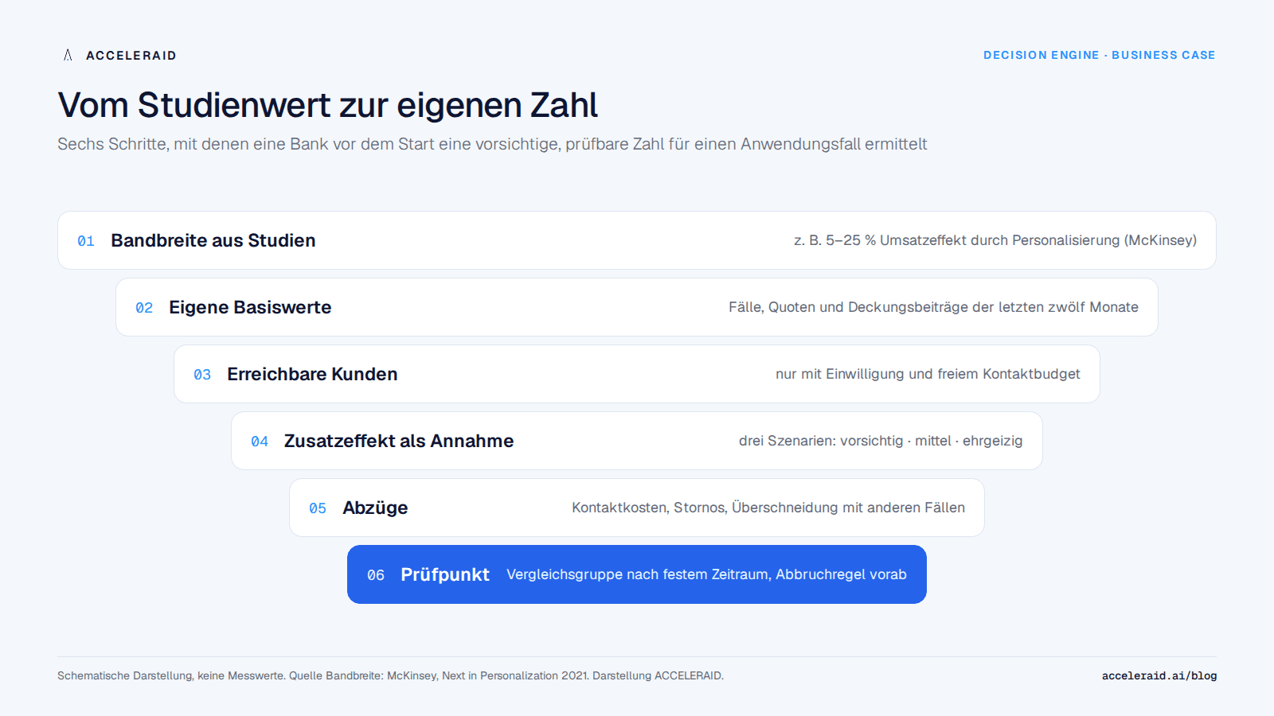Screen dimensions: 1274x716
Task: Click the 'Eigene Basiswerte' title
Action: coord(250,307)
